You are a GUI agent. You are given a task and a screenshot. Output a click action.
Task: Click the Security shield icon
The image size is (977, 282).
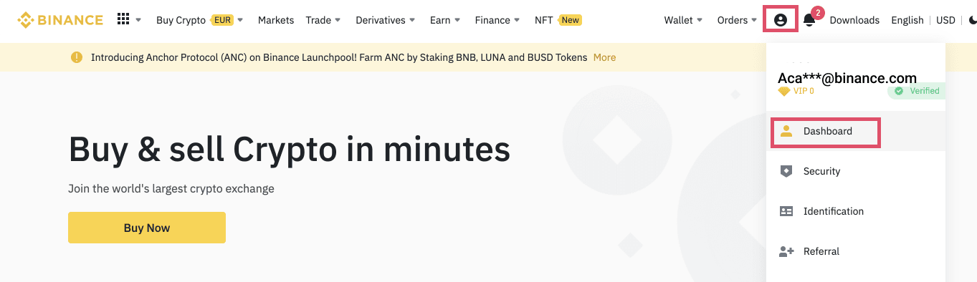click(x=786, y=171)
